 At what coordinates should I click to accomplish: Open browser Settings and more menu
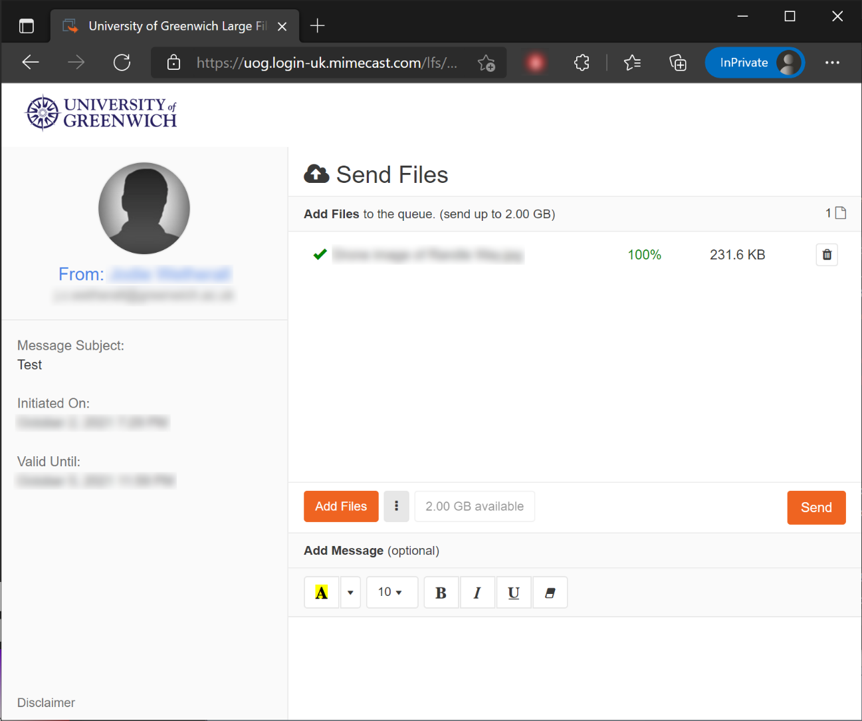tap(832, 63)
